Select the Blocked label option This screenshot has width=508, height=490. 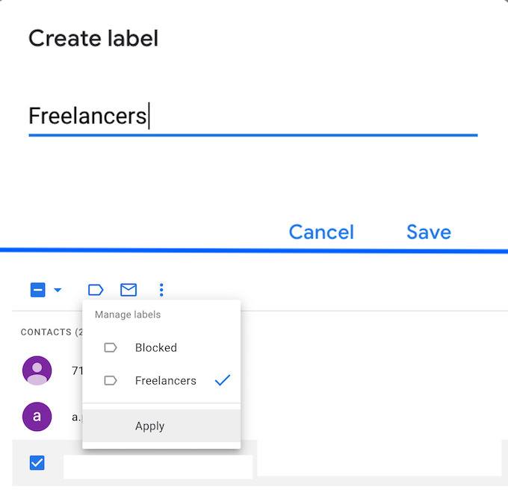(x=155, y=347)
